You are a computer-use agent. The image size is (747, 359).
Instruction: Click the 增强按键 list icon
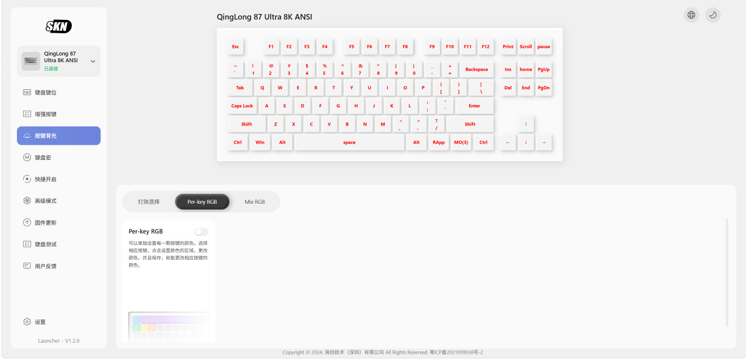pyautogui.click(x=27, y=114)
